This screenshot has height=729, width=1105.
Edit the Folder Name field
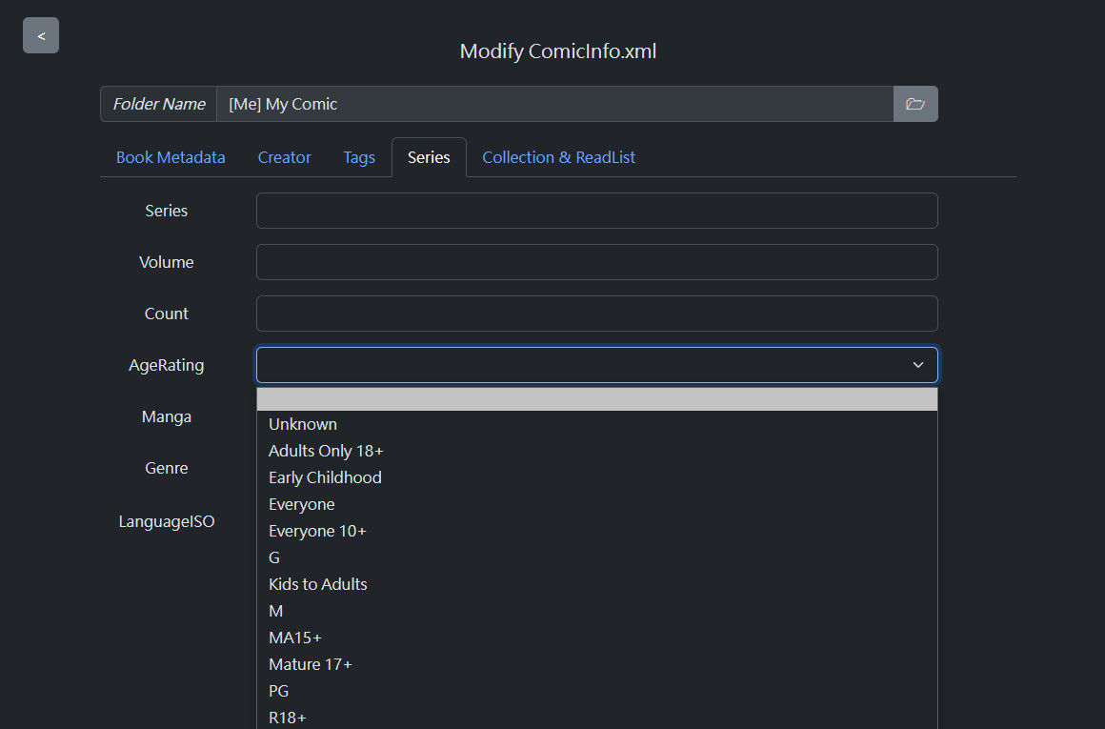554,104
